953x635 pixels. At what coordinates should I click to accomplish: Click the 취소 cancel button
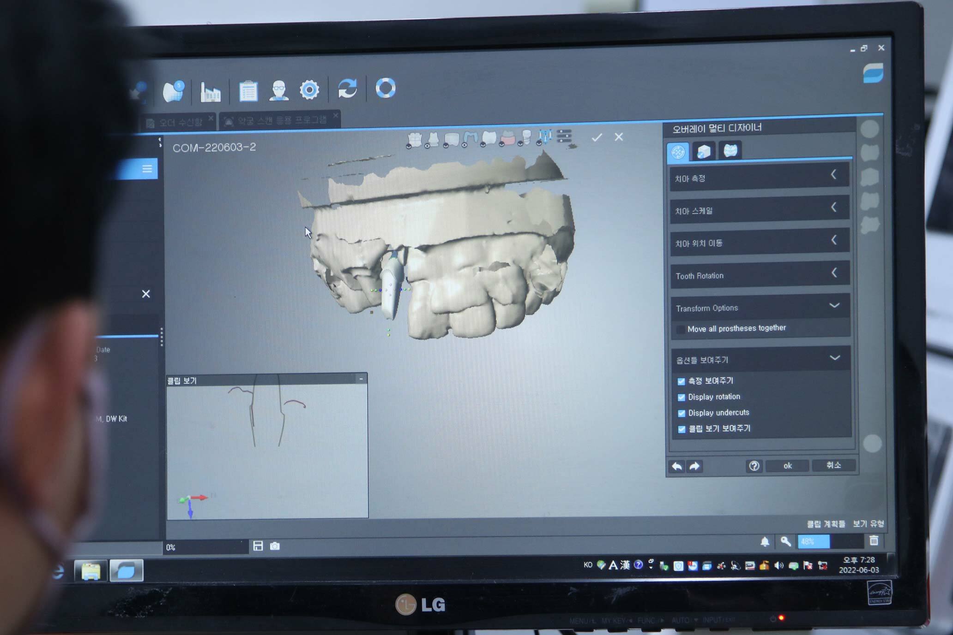click(x=833, y=465)
